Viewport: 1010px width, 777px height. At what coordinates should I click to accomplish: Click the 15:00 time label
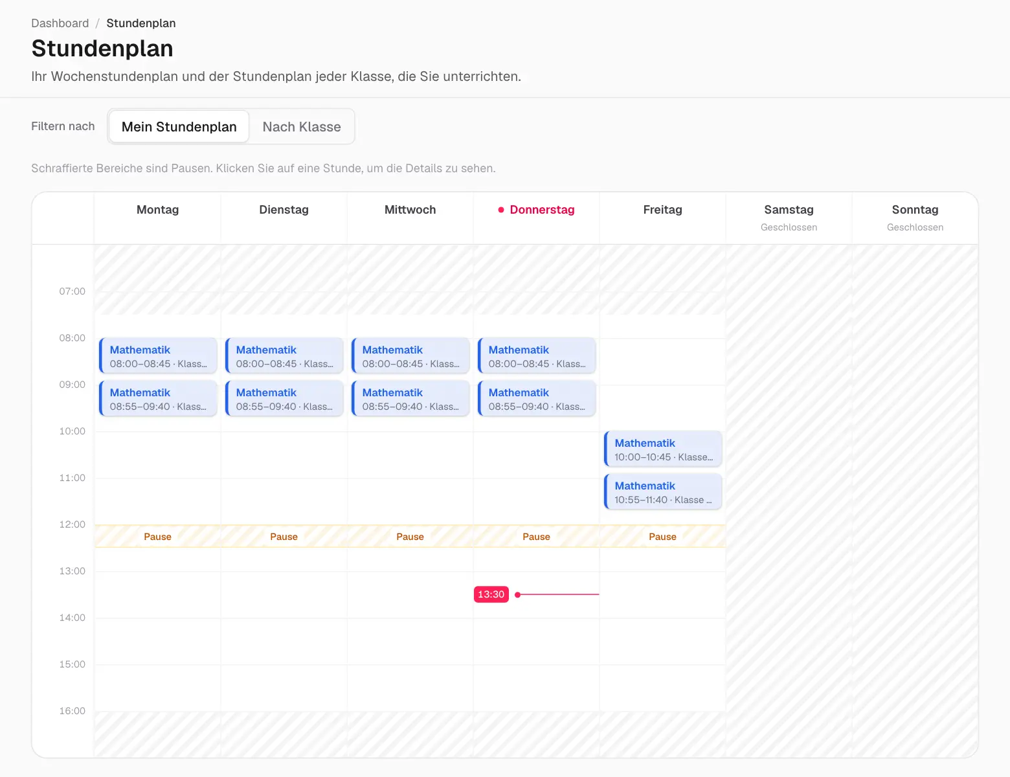pyautogui.click(x=73, y=664)
